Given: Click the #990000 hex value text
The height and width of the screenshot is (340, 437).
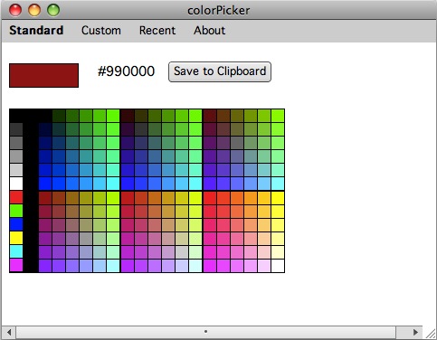Looking at the screenshot, I should coord(126,71).
